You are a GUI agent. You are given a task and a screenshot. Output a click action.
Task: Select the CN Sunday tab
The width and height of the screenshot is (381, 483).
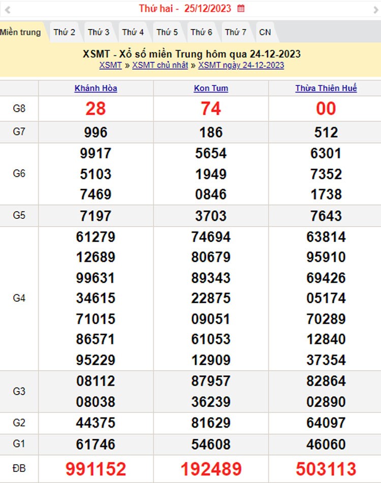[265, 33]
